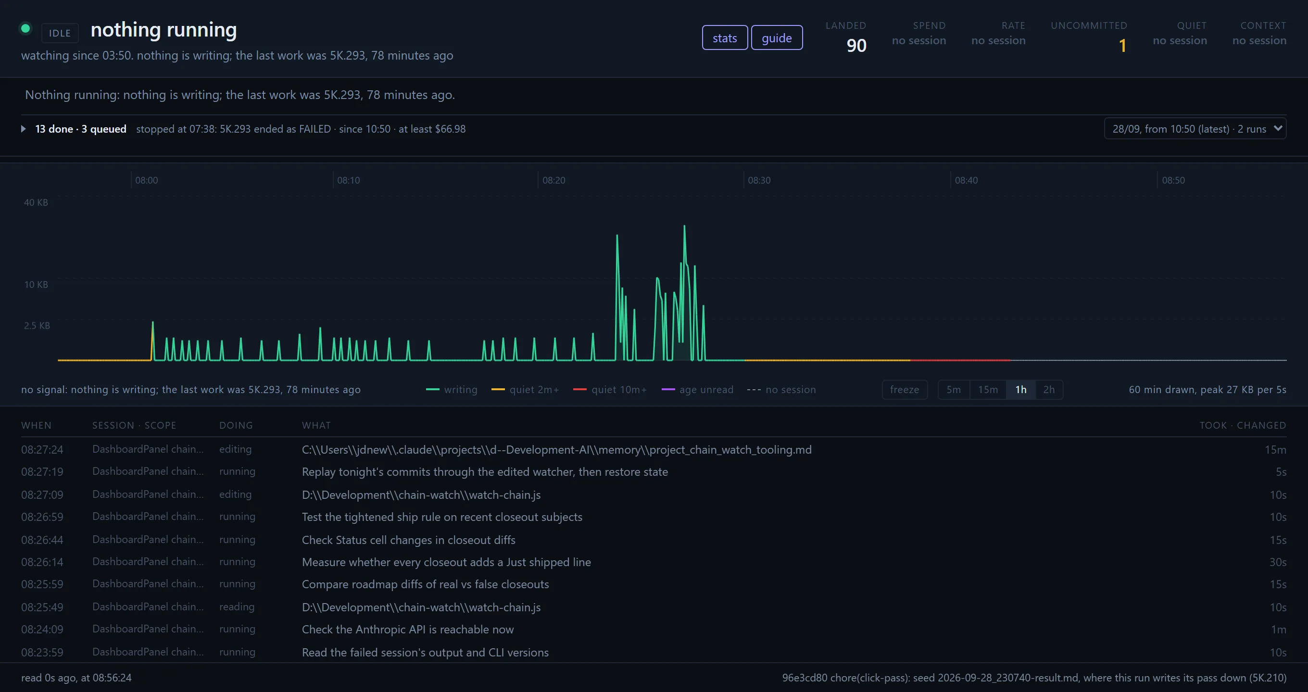
Task: Click the 96e3cd80 commit message in footer
Action: point(1034,678)
